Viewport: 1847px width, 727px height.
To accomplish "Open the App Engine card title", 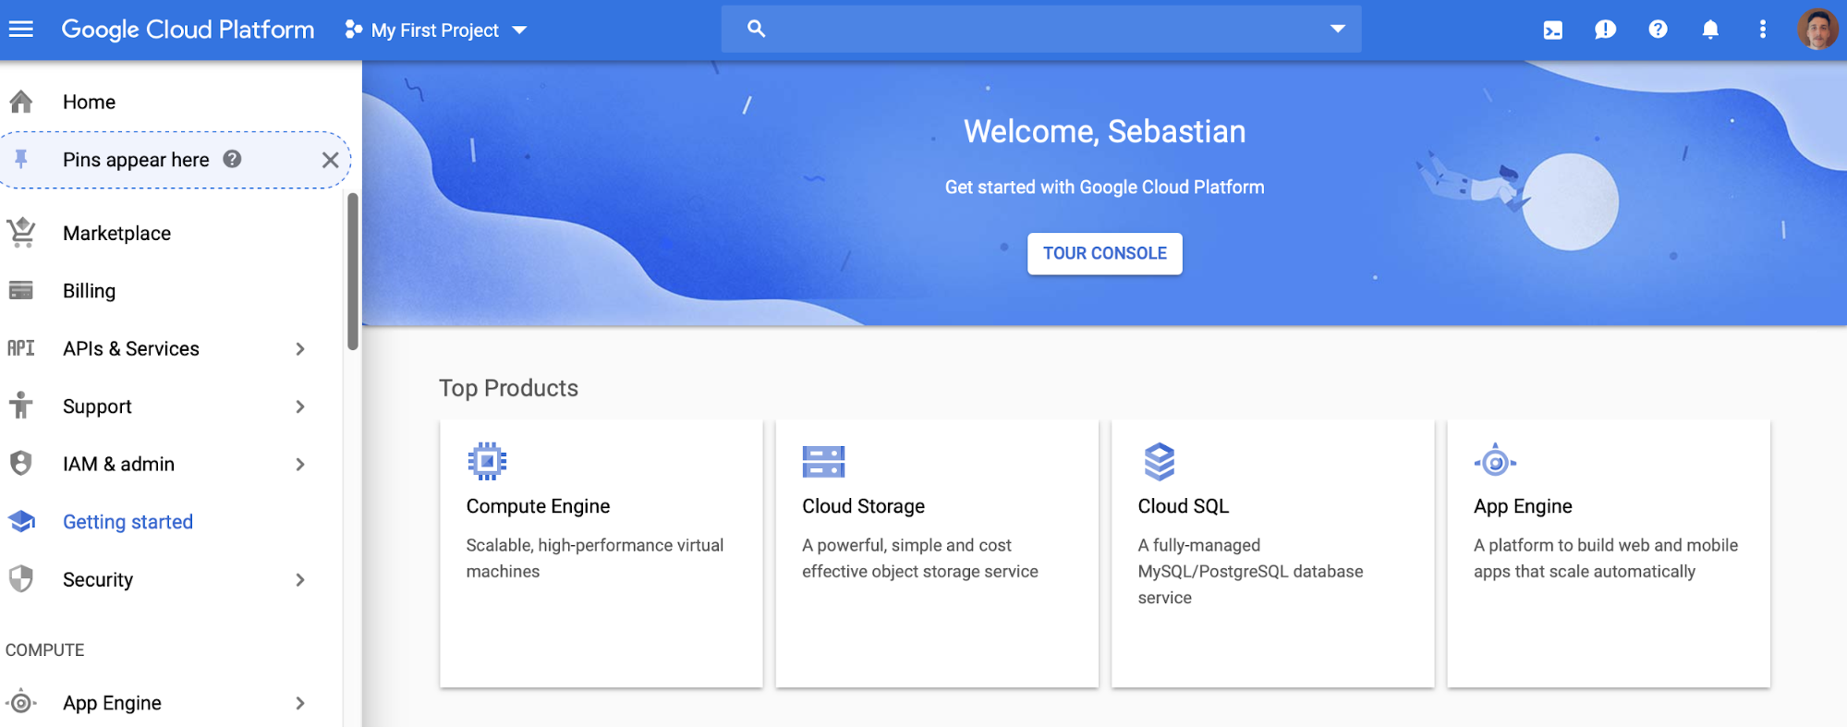I will (x=1523, y=506).
